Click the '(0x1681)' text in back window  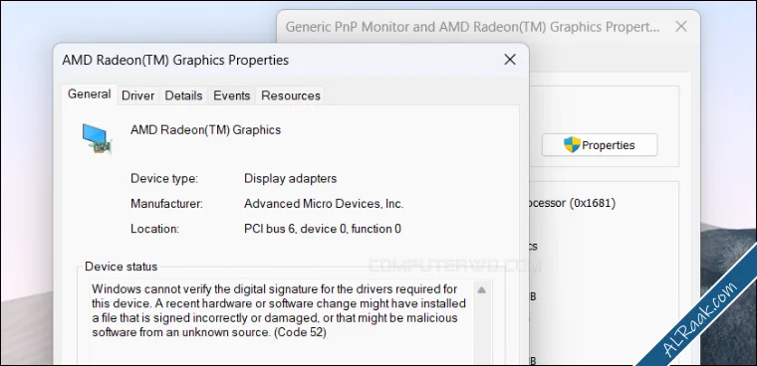[x=594, y=204]
